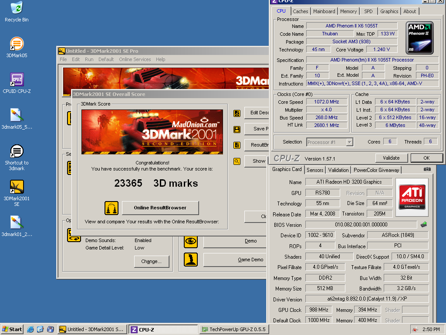The width and height of the screenshot is (446, 335).
Task: Click the AMD Phenom II logo in CPU-Z
Action: coord(419,38)
